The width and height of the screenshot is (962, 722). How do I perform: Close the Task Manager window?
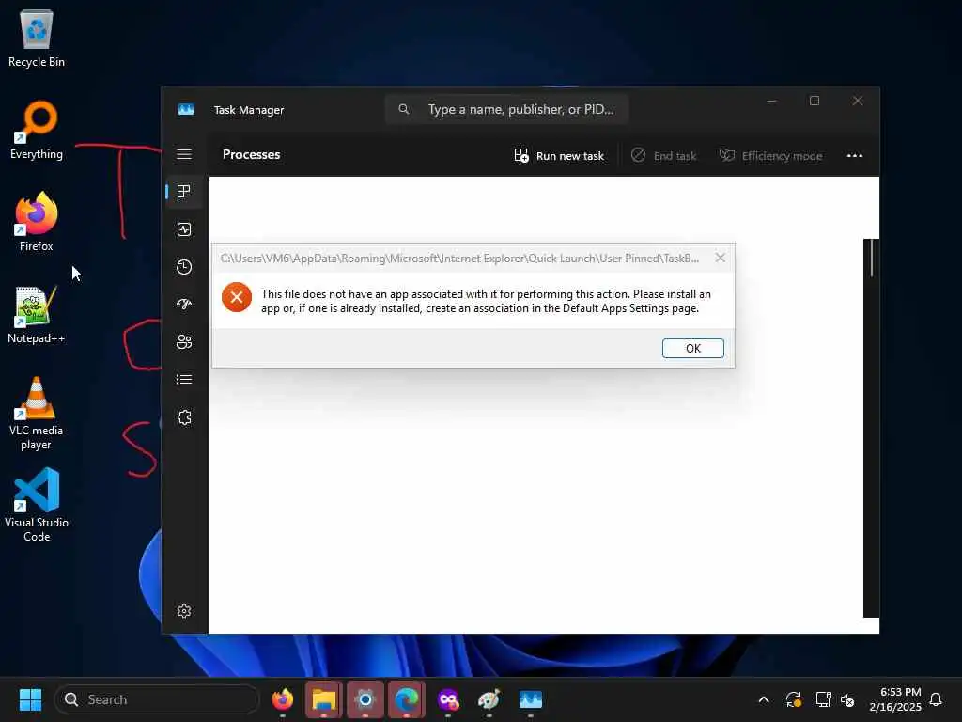[x=858, y=101]
